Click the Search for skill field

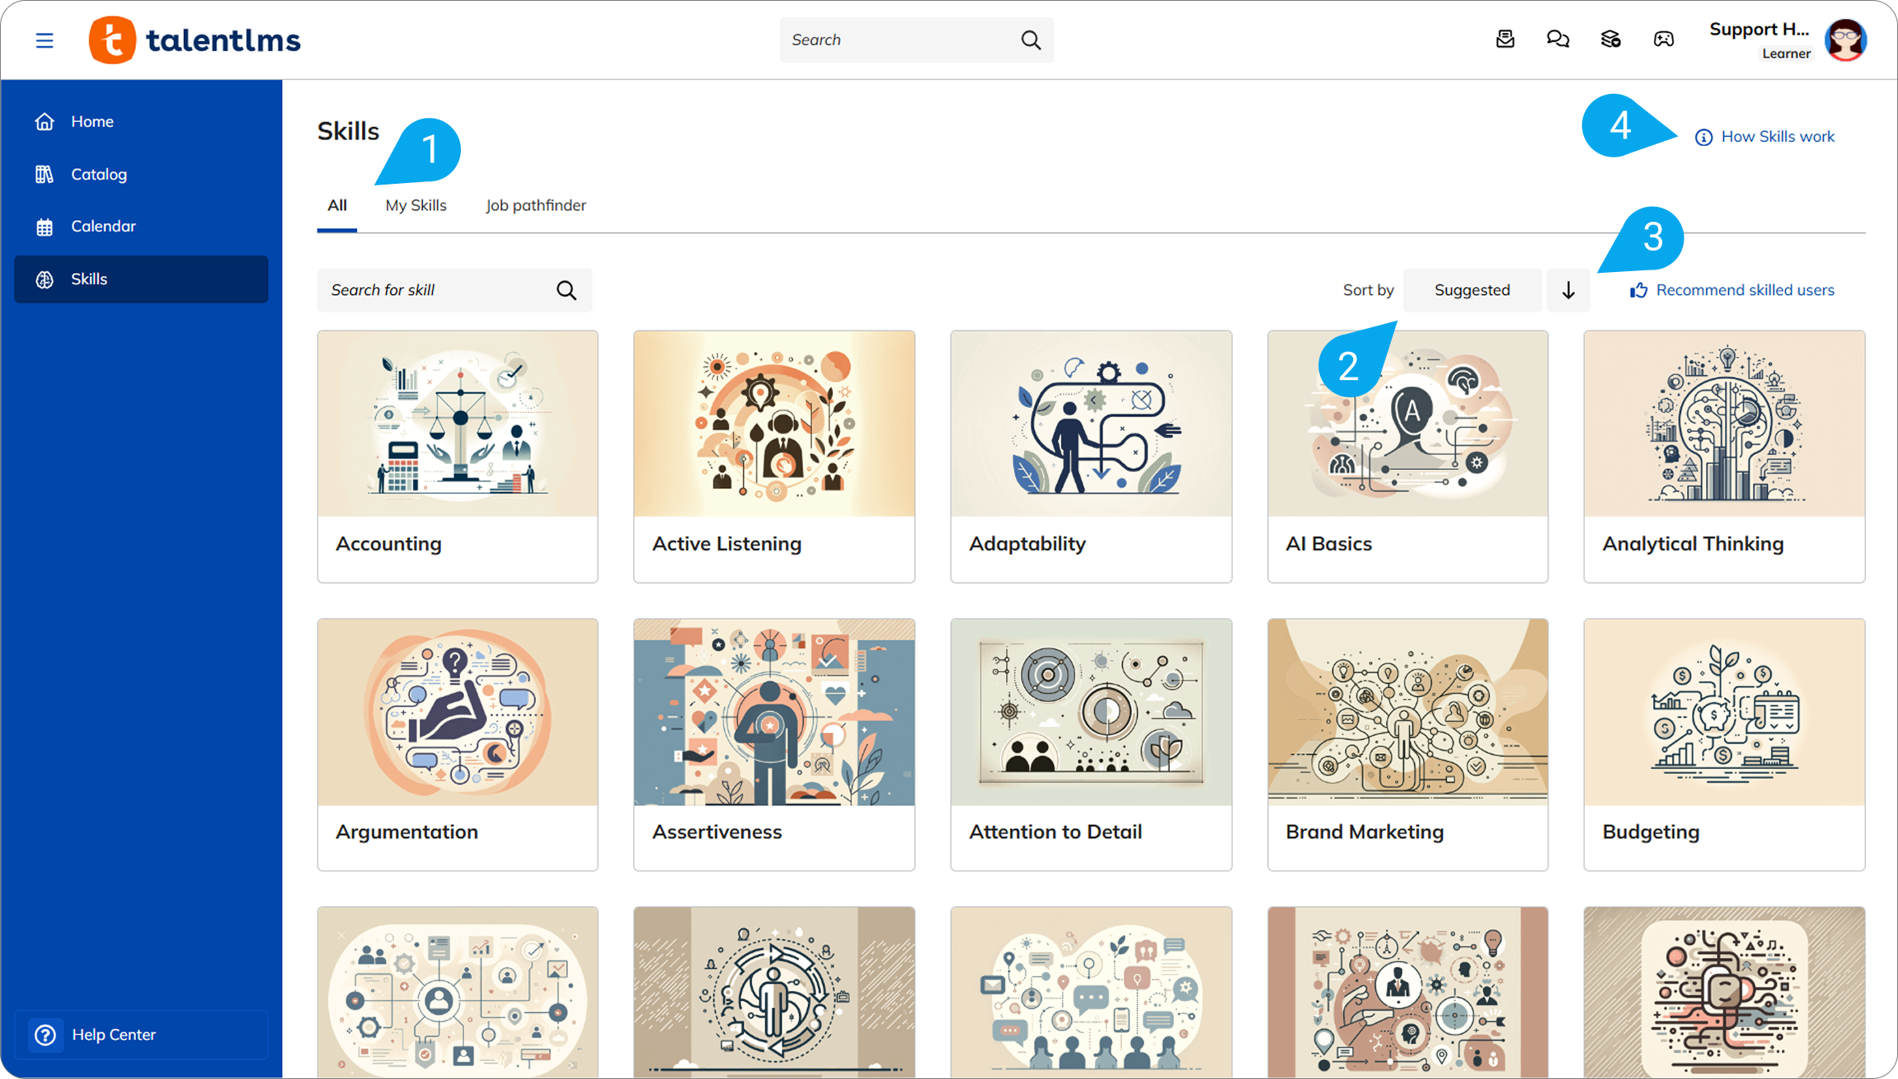click(437, 290)
